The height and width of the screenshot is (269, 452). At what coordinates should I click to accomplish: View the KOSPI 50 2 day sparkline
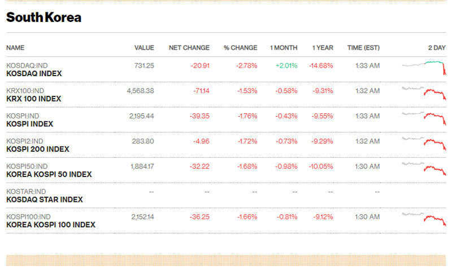point(424,167)
